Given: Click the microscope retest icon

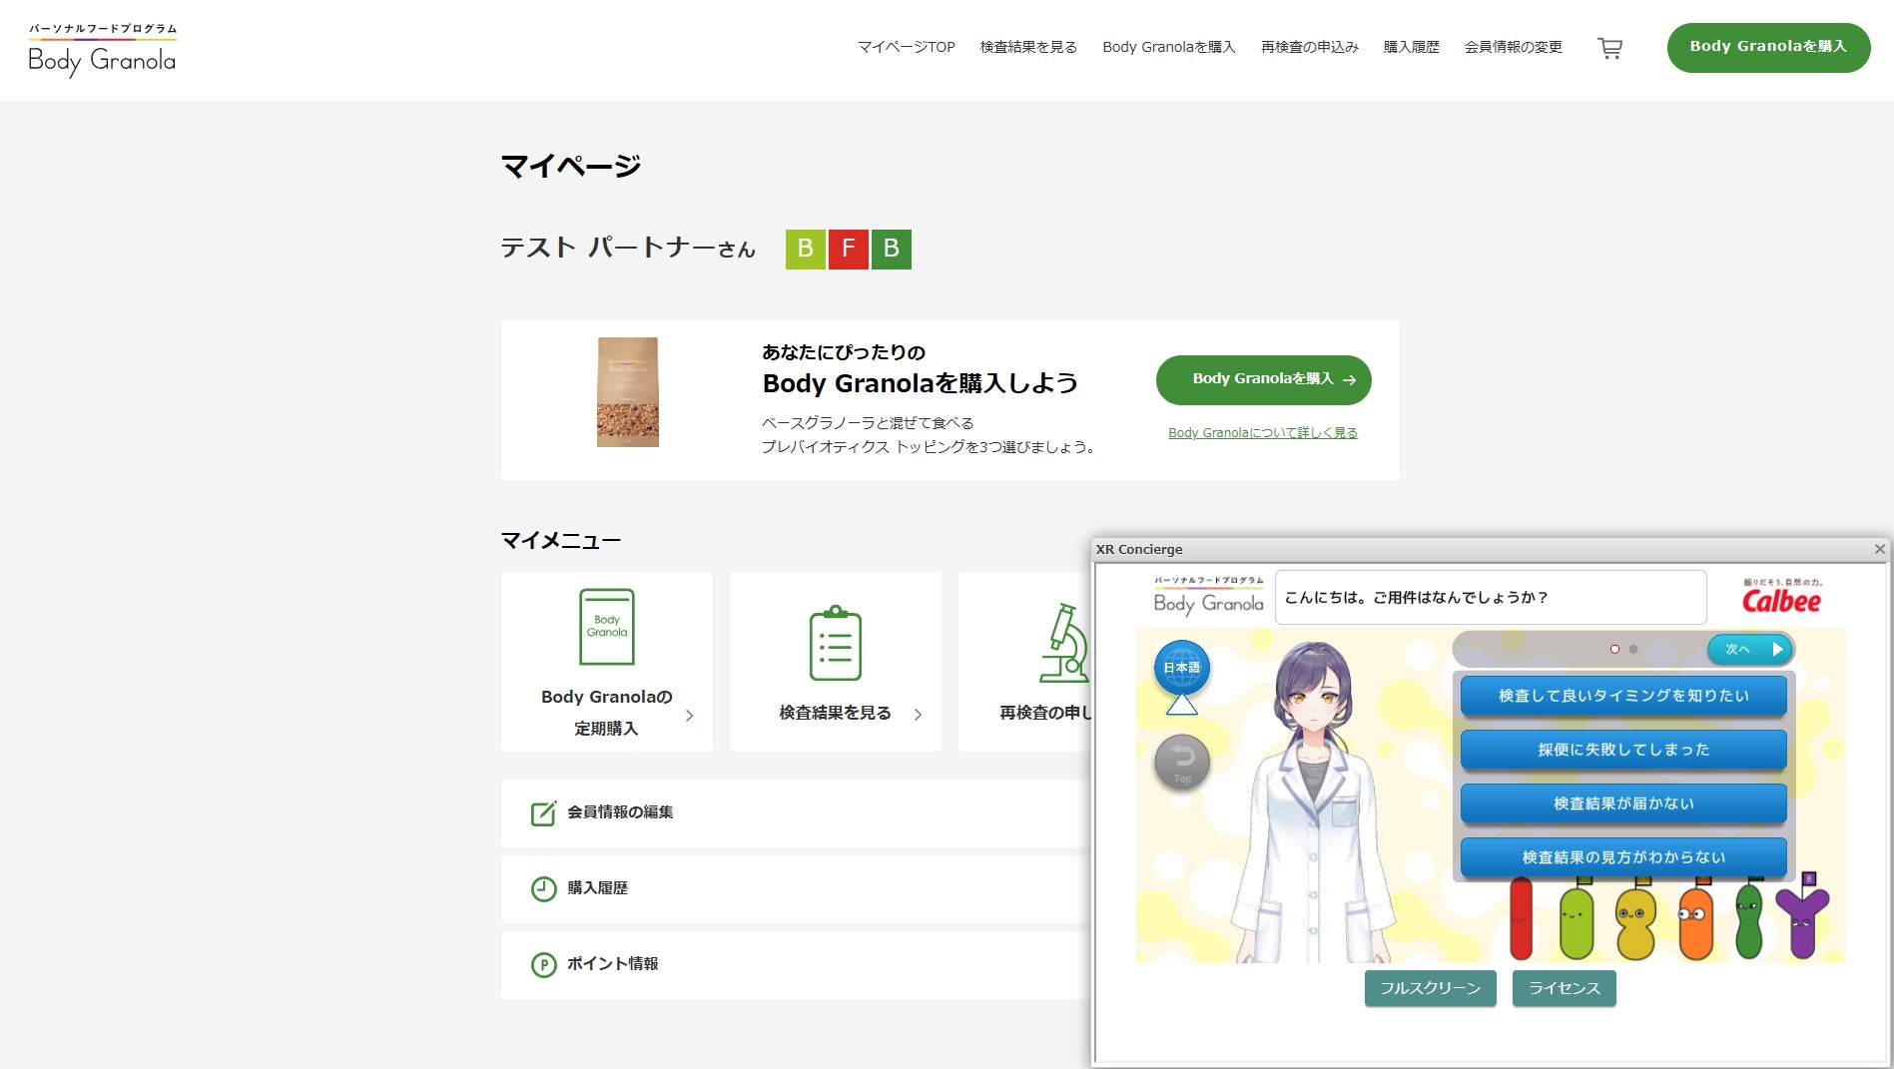Looking at the screenshot, I should coord(1064,643).
